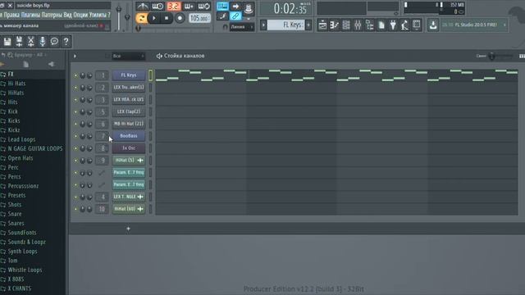525x295 pixels.
Task: Click channel select indicator beside FL Keys
Action: (151, 75)
